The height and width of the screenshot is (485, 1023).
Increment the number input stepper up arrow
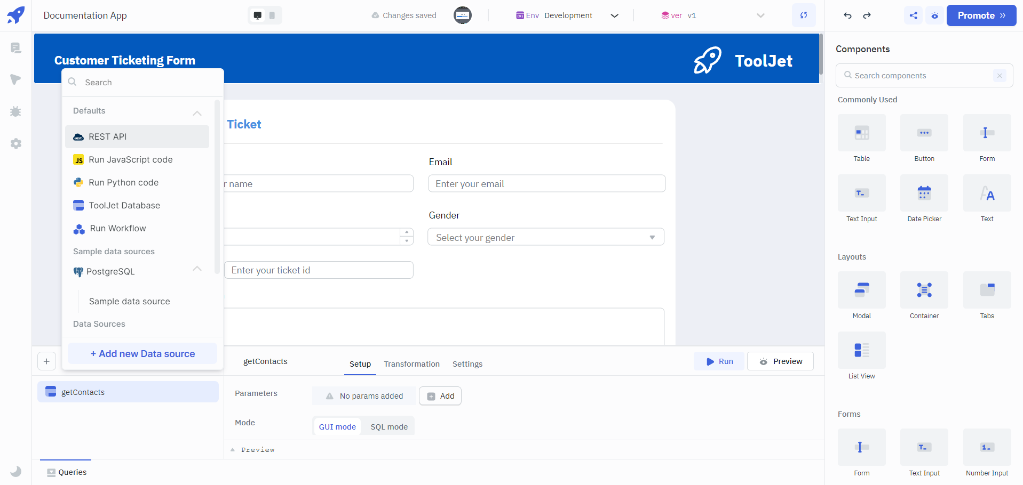click(407, 232)
